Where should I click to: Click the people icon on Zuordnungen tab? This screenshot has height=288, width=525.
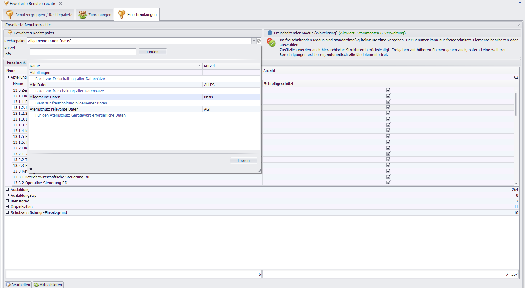point(82,15)
